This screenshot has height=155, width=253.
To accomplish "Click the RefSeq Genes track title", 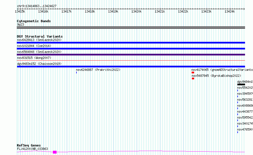I will coord(29,145).
